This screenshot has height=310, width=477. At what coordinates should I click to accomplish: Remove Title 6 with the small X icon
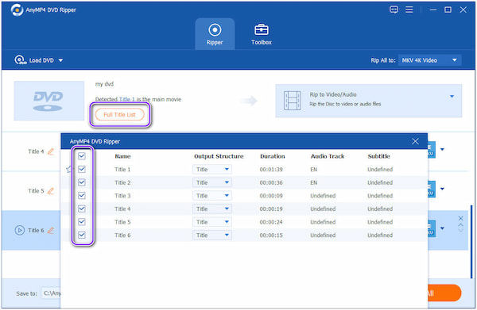coord(460,218)
